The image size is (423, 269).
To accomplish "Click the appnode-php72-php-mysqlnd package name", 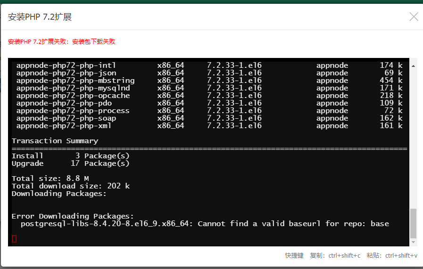I will point(73,88).
